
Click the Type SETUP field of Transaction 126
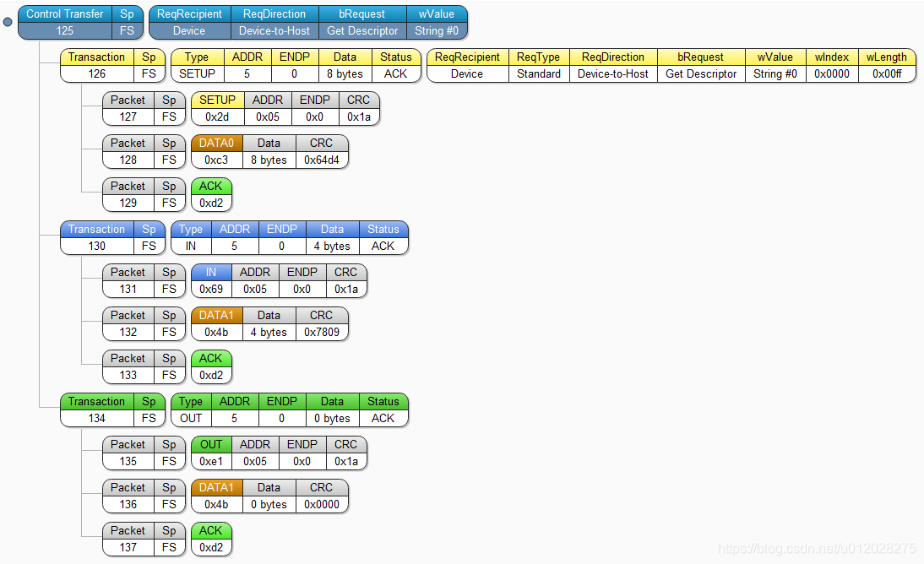198,65
